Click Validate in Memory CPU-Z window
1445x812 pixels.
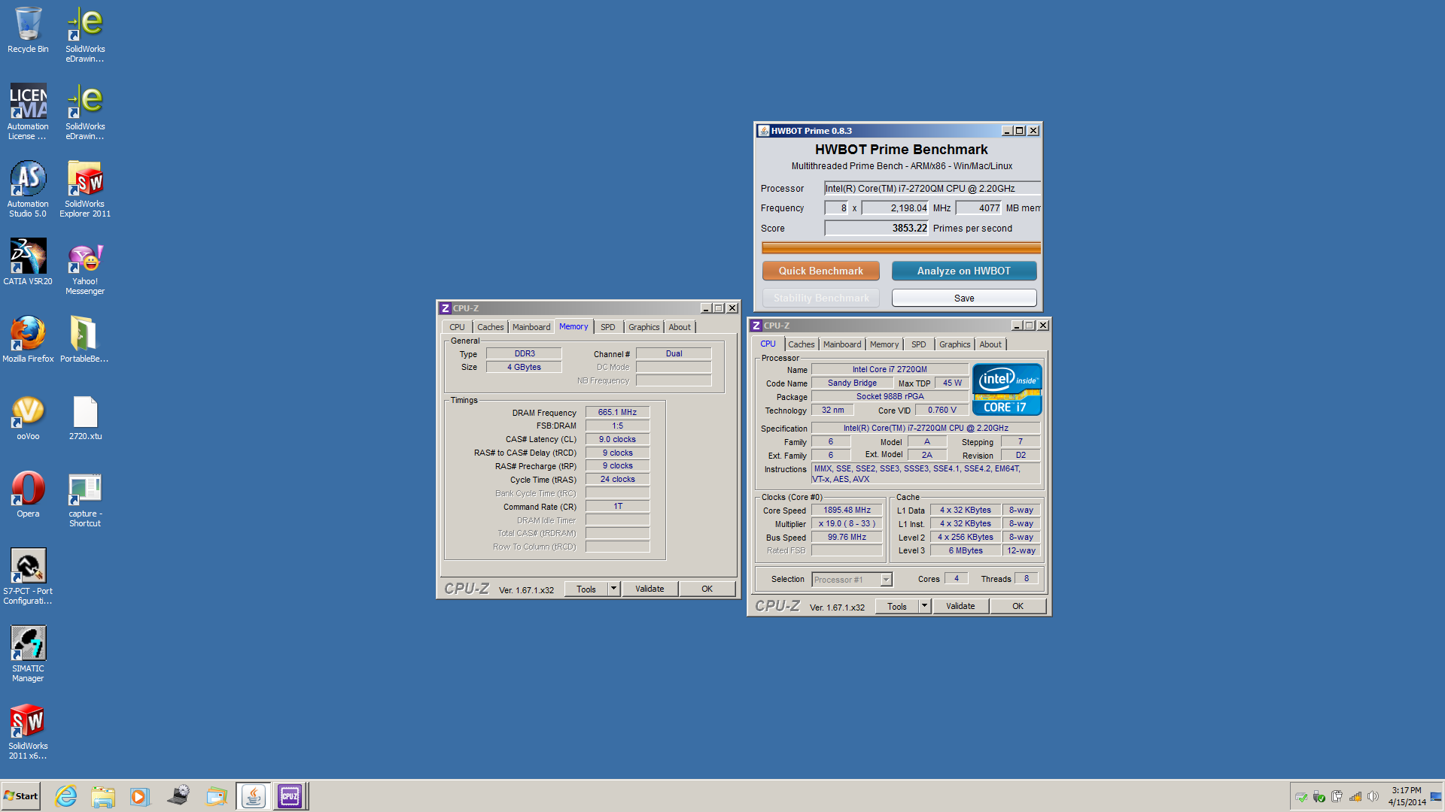[649, 589]
